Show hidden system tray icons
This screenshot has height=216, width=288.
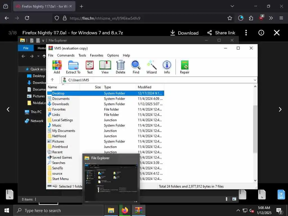238,210
